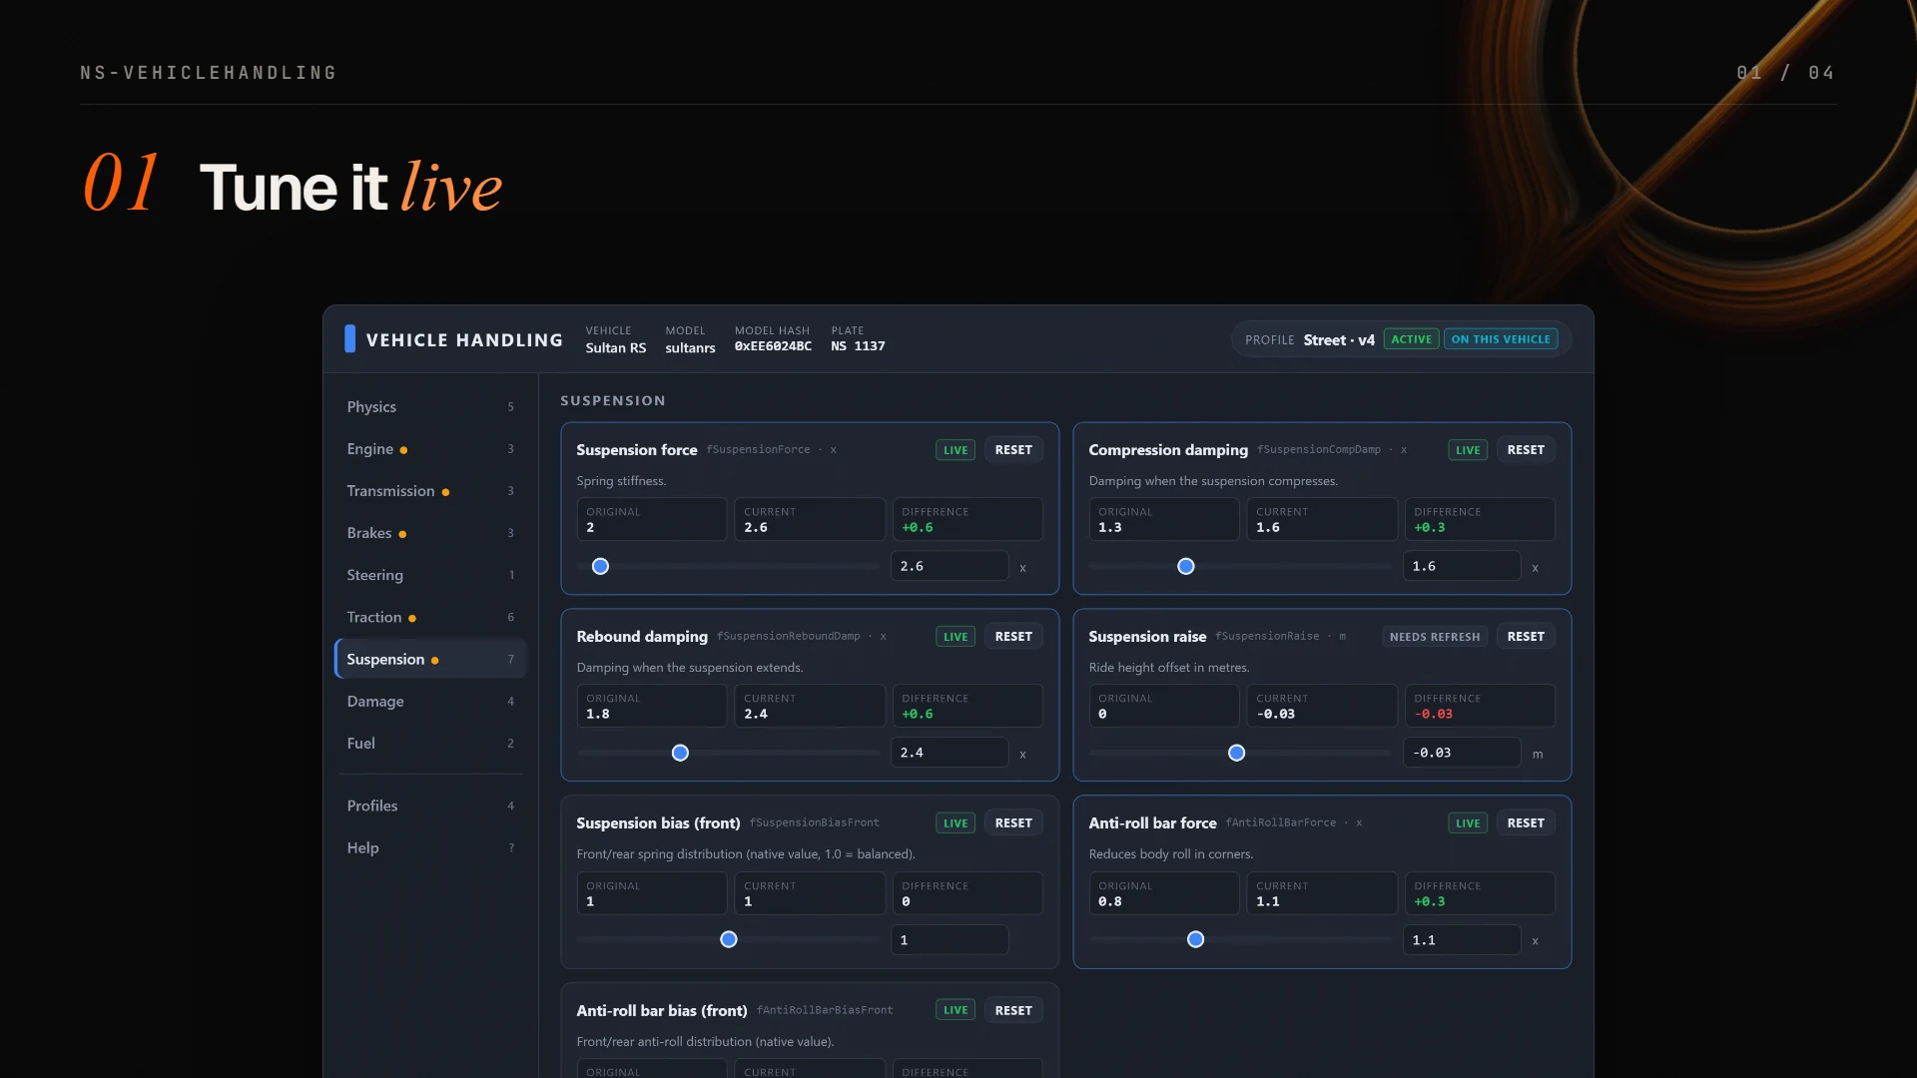Open the Fuel category
Viewport: 1917px width, 1078px height.
coord(430,743)
